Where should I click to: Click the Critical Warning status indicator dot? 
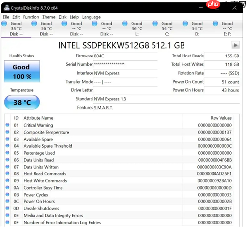click(x=7, y=125)
